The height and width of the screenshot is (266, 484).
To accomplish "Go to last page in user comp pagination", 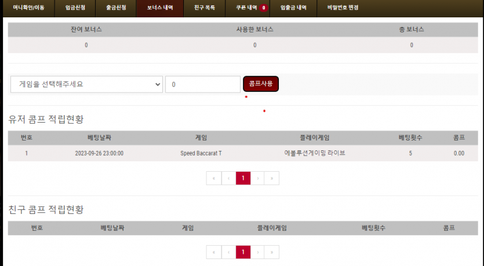I will 272,178.
